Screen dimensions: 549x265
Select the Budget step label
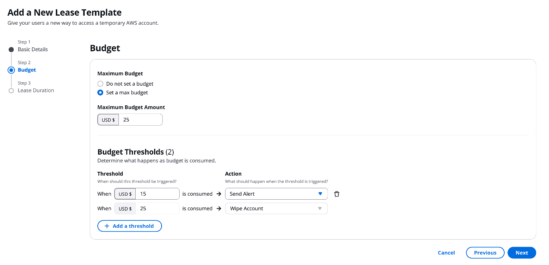(27, 70)
